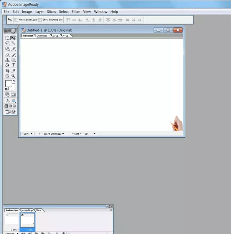The width and height of the screenshot is (231, 234).
Task: Select the Lasso tool
Action: tap(7, 43)
